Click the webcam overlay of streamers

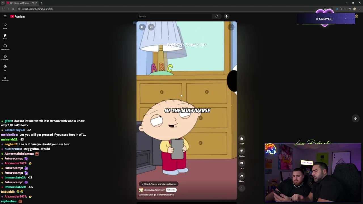[313, 173]
